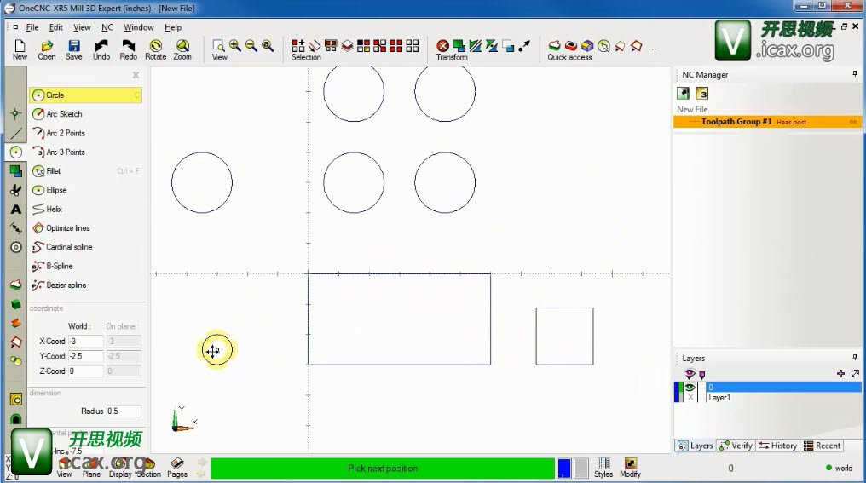Select the Arc Sketch tool
866x483 pixels.
pyautogui.click(x=85, y=113)
